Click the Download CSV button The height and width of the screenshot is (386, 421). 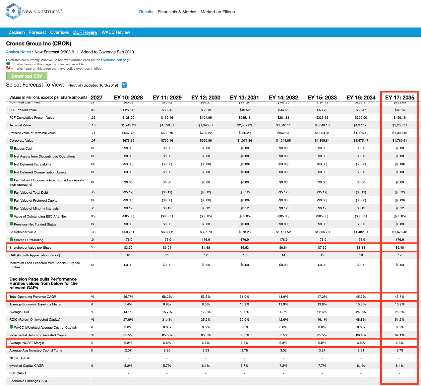click(x=27, y=76)
